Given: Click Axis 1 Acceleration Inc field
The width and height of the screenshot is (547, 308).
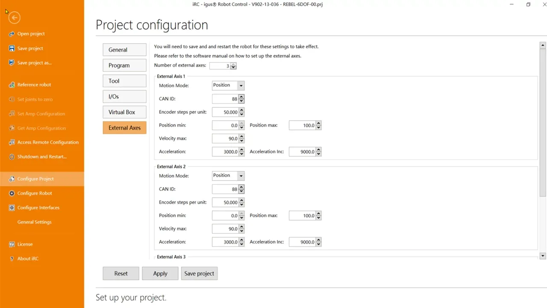Looking at the screenshot, I should click(302, 152).
